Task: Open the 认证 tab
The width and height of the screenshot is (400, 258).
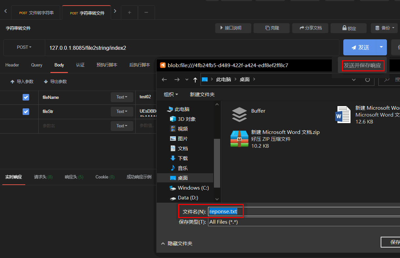Action: click(x=80, y=65)
